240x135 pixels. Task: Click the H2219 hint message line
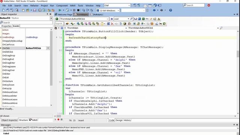(46, 127)
